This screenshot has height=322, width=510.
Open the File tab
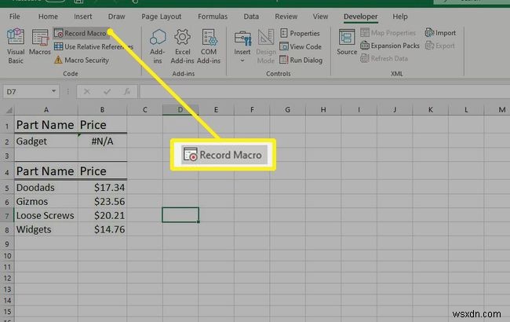point(15,16)
